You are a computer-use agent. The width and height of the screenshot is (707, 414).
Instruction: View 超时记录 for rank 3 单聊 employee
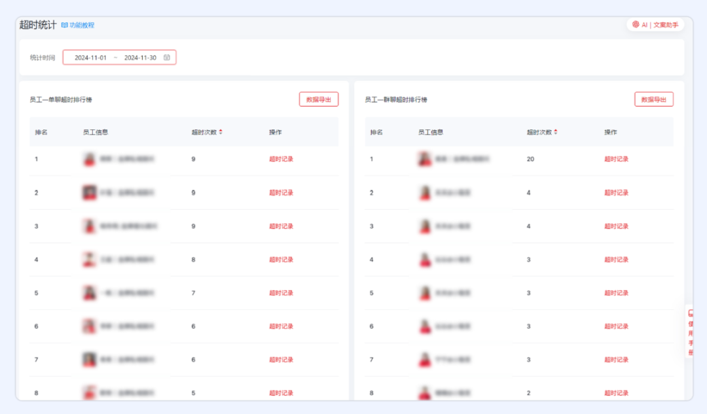point(281,226)
